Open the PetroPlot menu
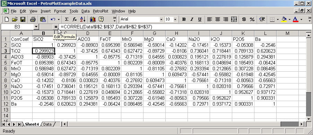 [101, 11]
